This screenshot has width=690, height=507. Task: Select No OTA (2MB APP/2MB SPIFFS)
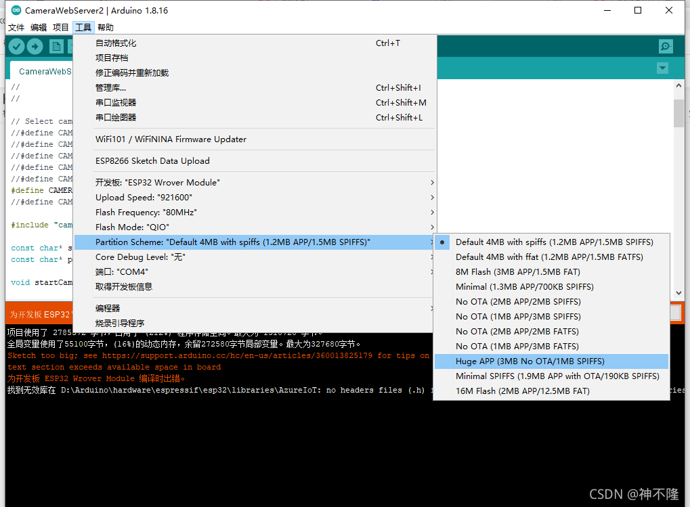point(551,302)
